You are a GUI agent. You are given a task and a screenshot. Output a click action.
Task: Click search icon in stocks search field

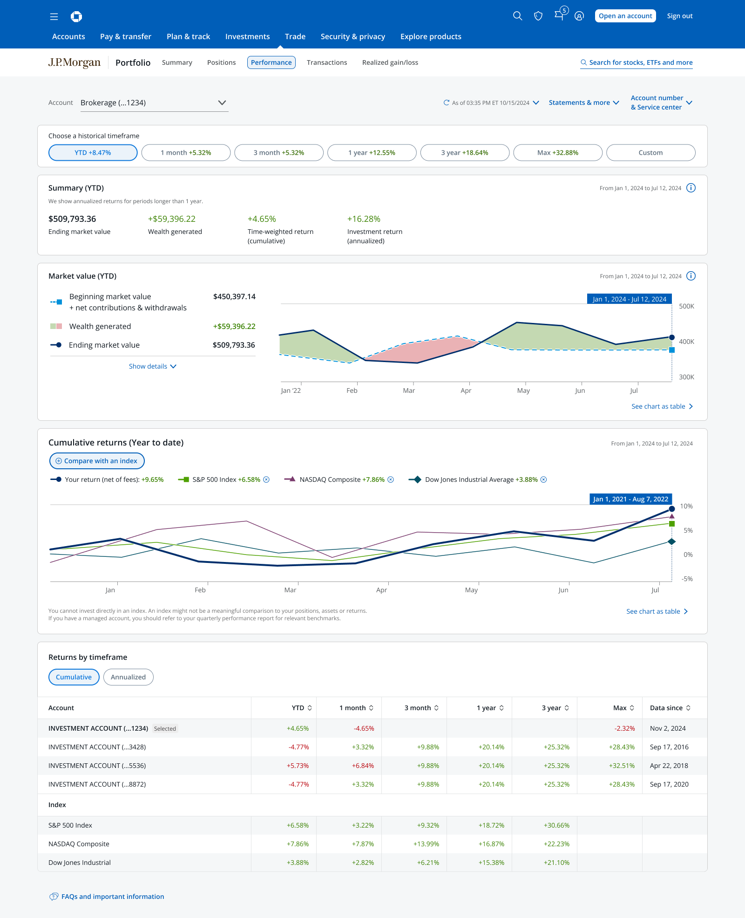[x=583, y=62]
